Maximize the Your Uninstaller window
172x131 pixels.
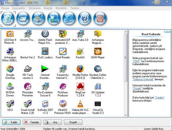159,2
